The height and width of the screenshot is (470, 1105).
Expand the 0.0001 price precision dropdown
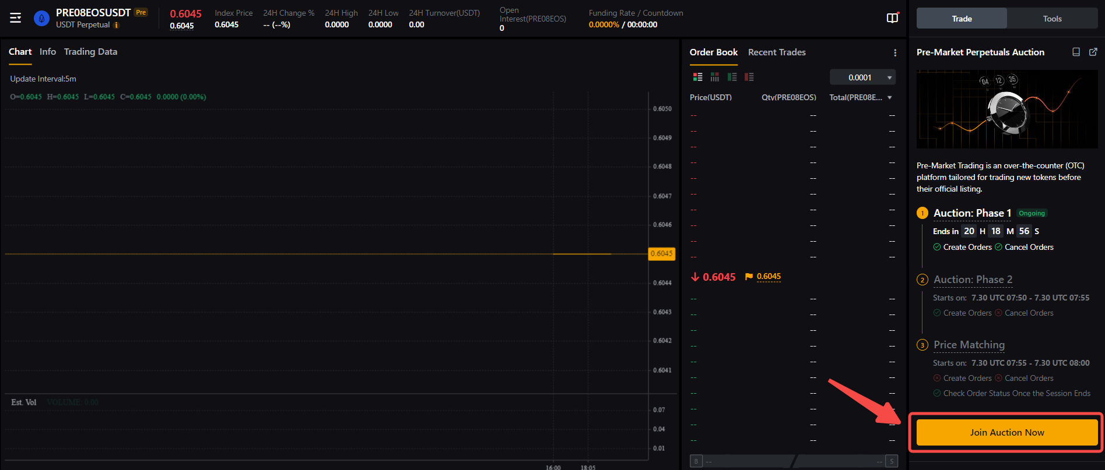pos(863,77)
